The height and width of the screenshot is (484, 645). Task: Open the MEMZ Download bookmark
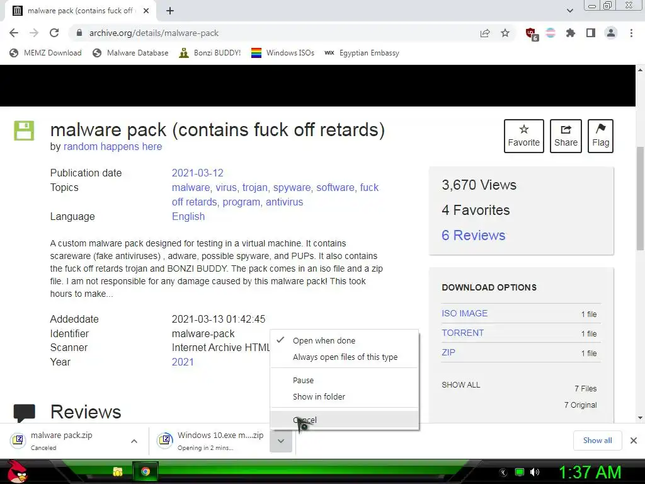[x=45, y=53]
